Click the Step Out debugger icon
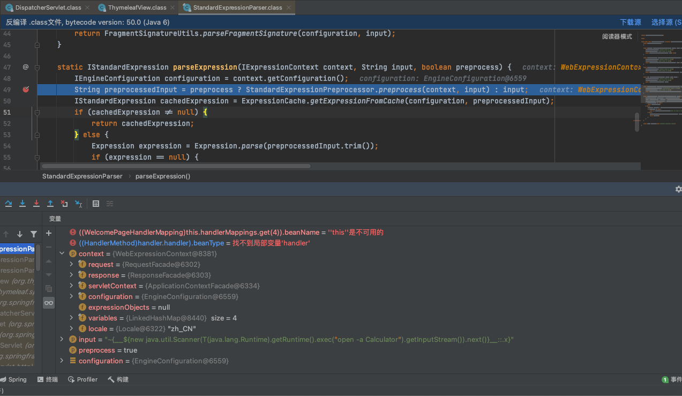Screen dimensions: 682x396 point(50,204)
